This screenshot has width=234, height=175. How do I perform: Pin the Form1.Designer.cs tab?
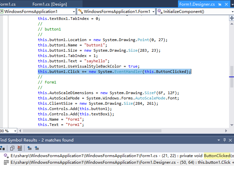click(220, 4)
